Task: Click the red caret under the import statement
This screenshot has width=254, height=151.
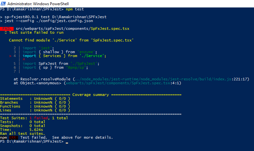Action: pos(24,60)
